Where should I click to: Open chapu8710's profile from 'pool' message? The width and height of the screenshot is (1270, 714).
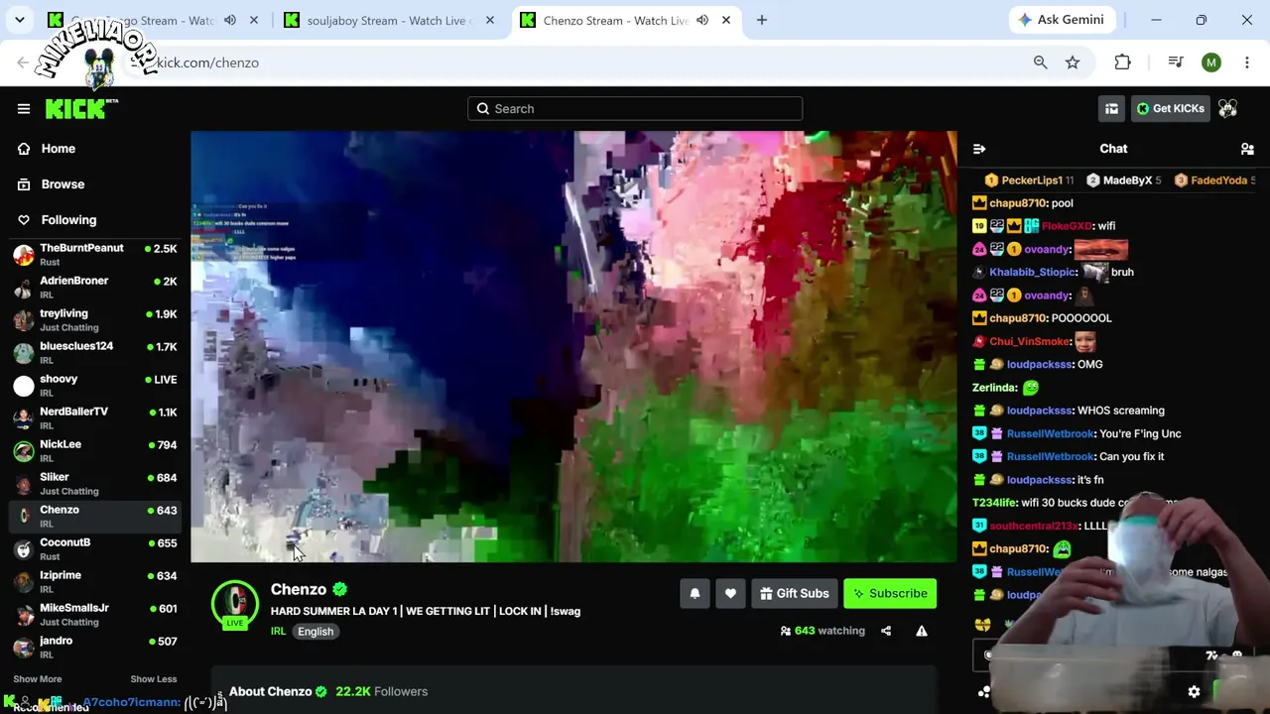(x=1018, y=203)
